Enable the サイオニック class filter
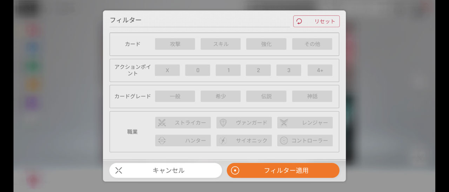Viewport: 449px width, 192px height. point(244,140)
